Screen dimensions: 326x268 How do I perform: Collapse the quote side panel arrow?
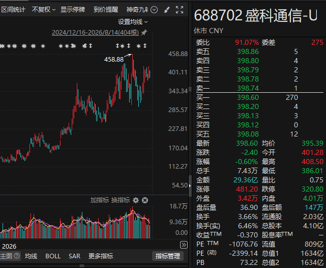click(x=190, y=185)
